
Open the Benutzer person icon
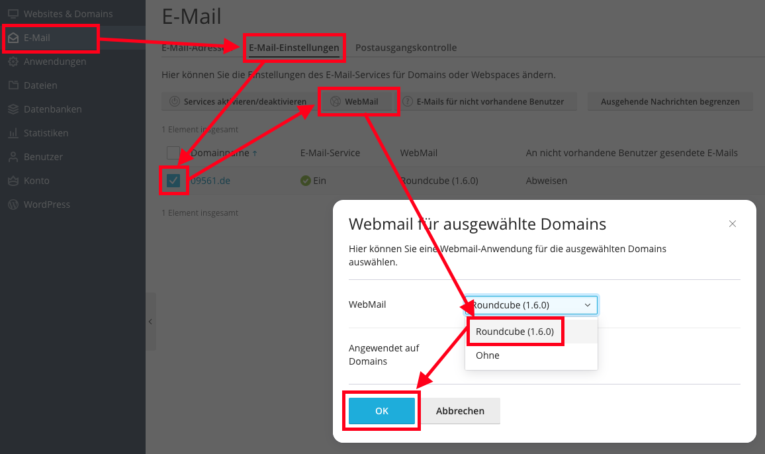13,158
